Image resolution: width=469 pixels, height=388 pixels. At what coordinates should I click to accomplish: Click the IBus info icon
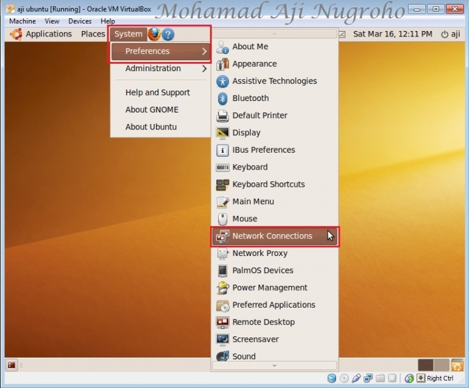click(222, 150)
